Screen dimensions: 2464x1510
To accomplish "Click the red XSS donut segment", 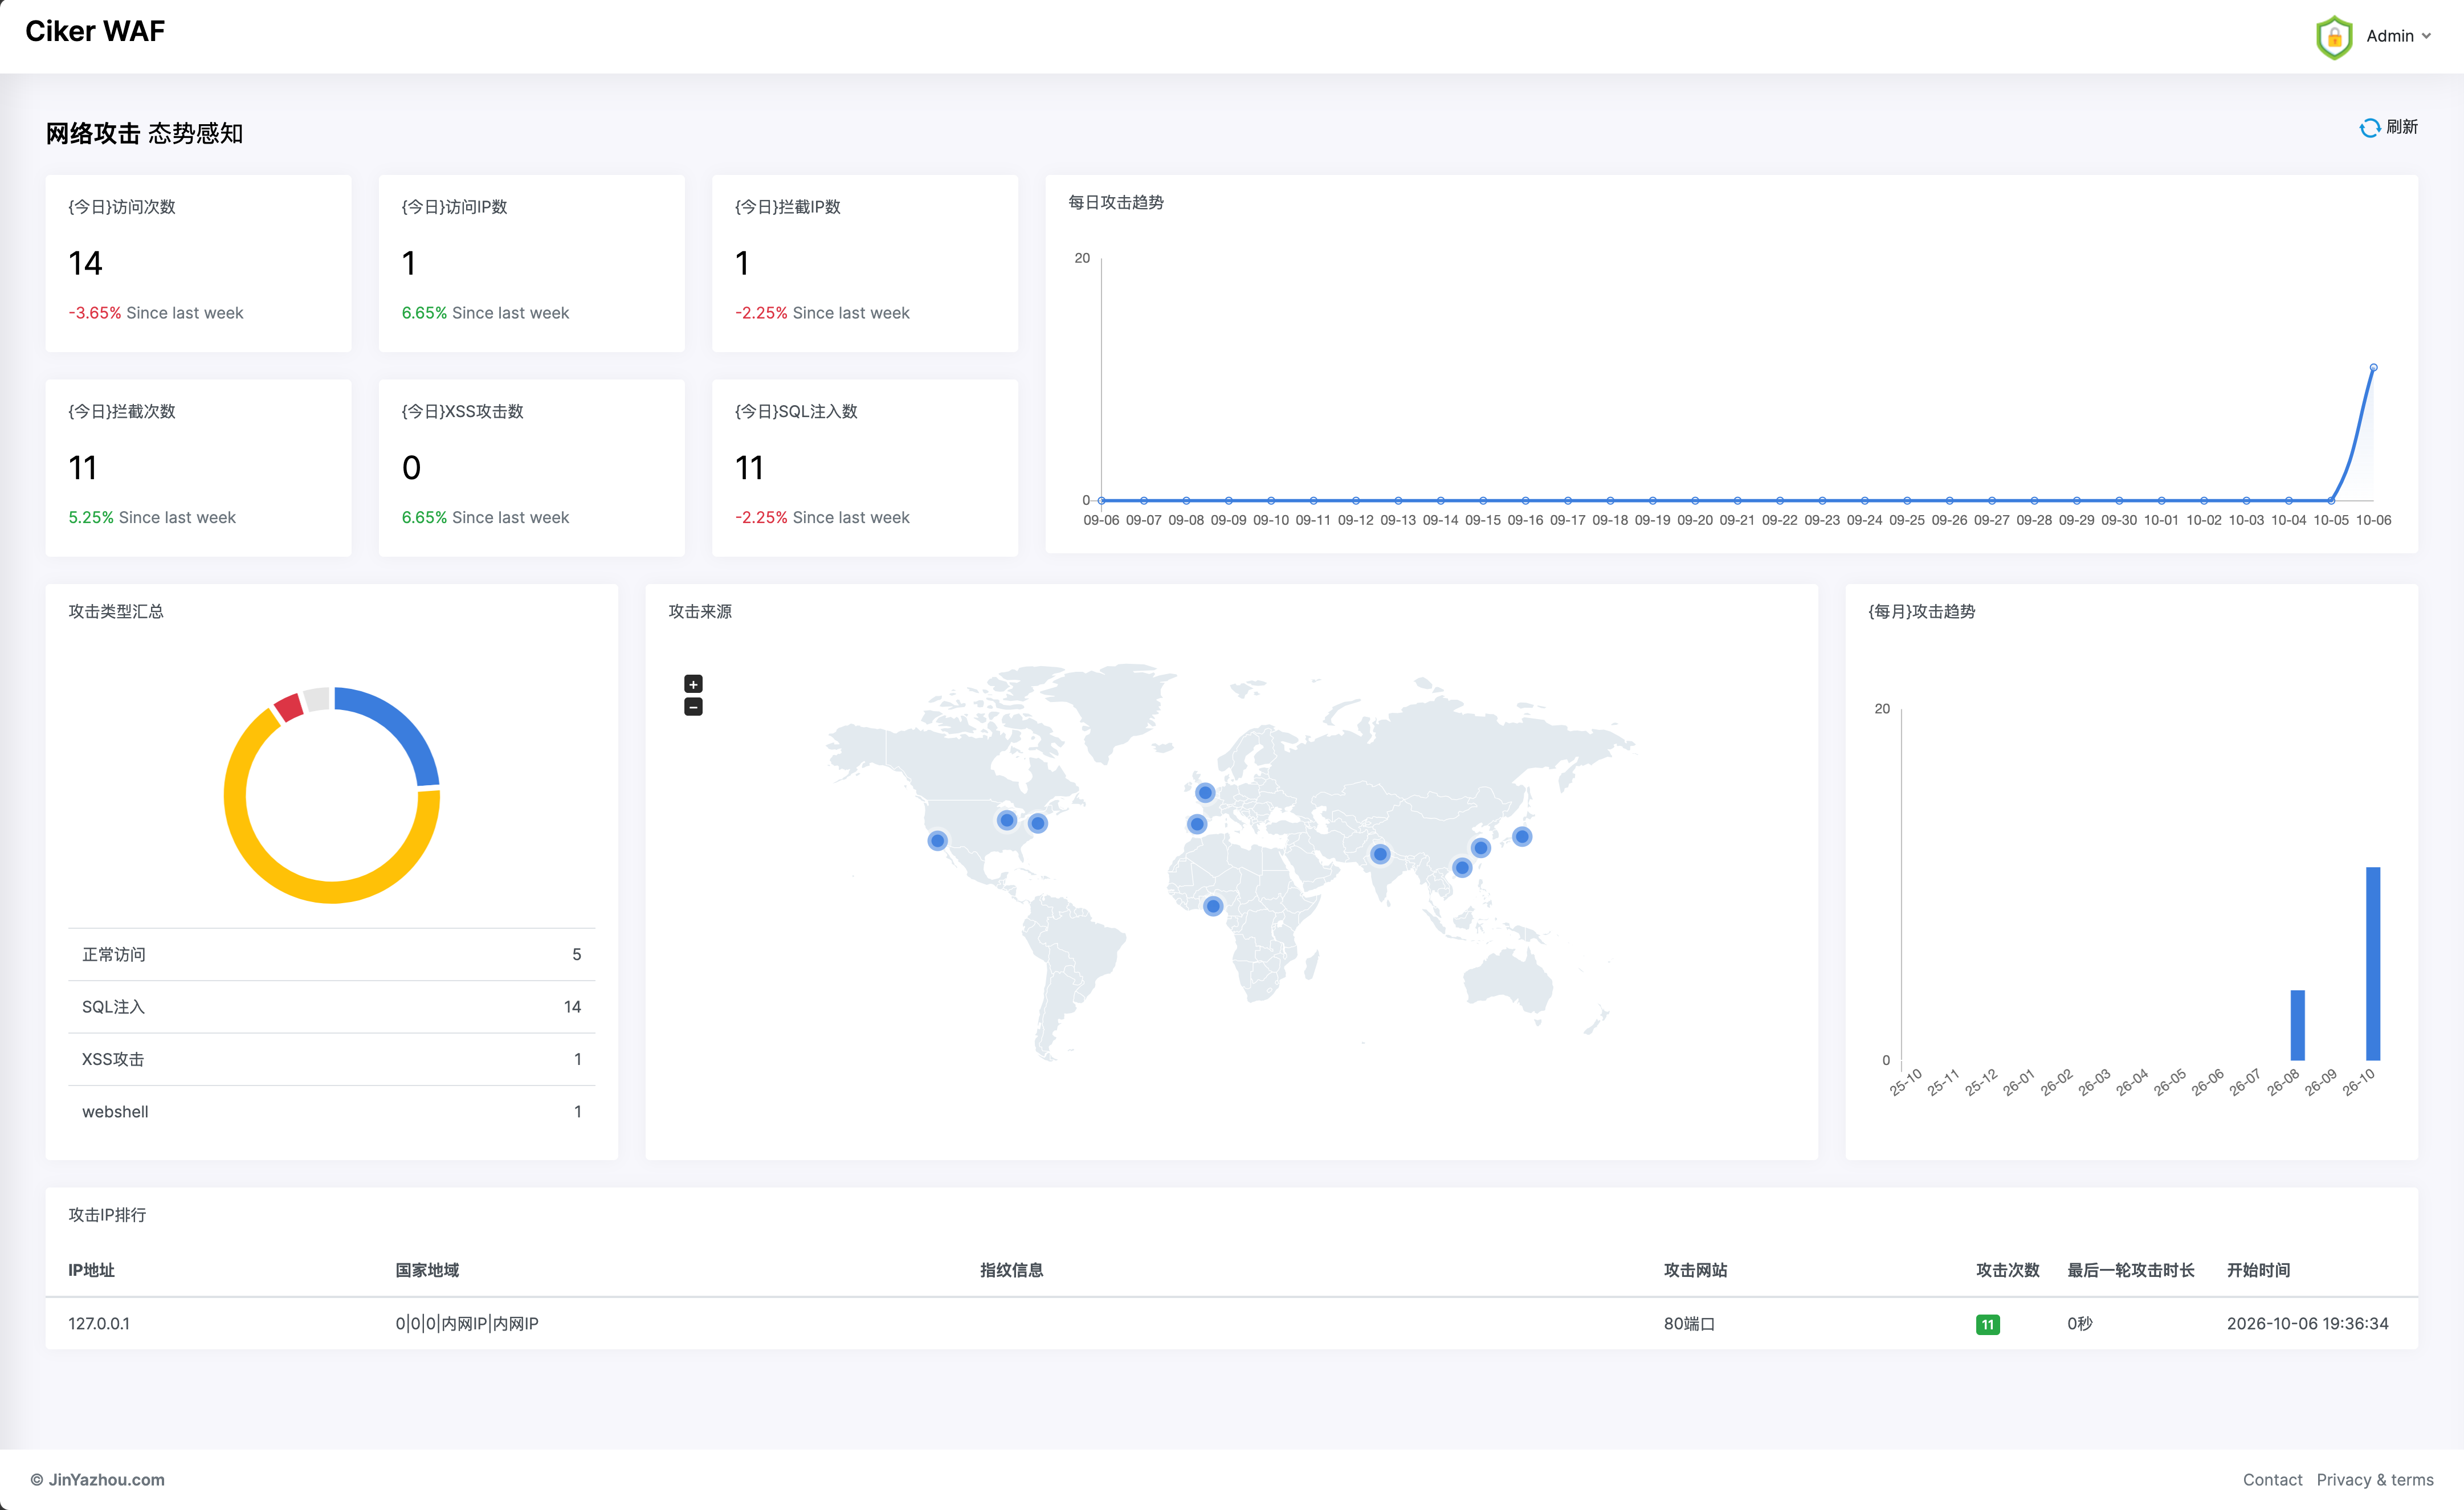I will coord(288,707).
